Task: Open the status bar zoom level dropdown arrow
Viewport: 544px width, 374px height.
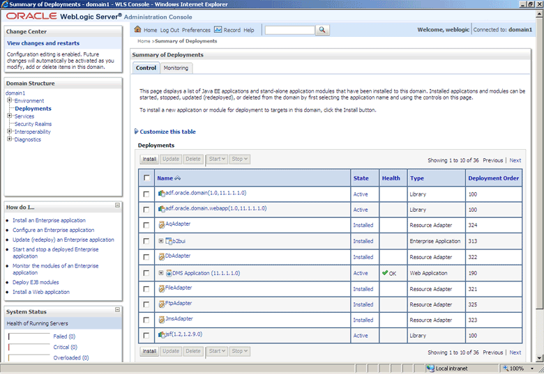Action: pyautogui.click(x=532, y=368)
